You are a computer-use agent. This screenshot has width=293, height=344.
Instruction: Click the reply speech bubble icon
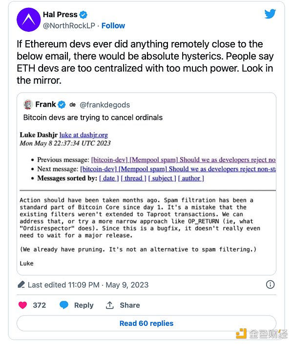64,305
